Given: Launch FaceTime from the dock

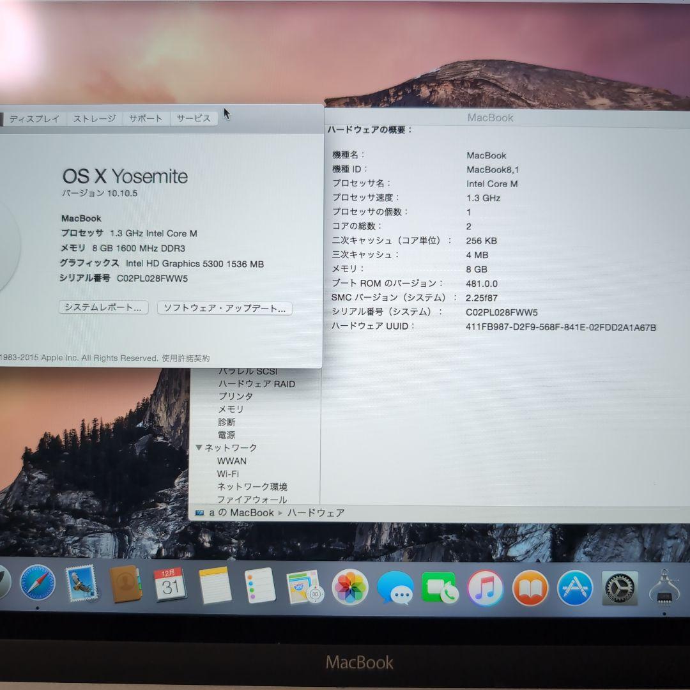Looking at the screenshot, I should (440, 588).
